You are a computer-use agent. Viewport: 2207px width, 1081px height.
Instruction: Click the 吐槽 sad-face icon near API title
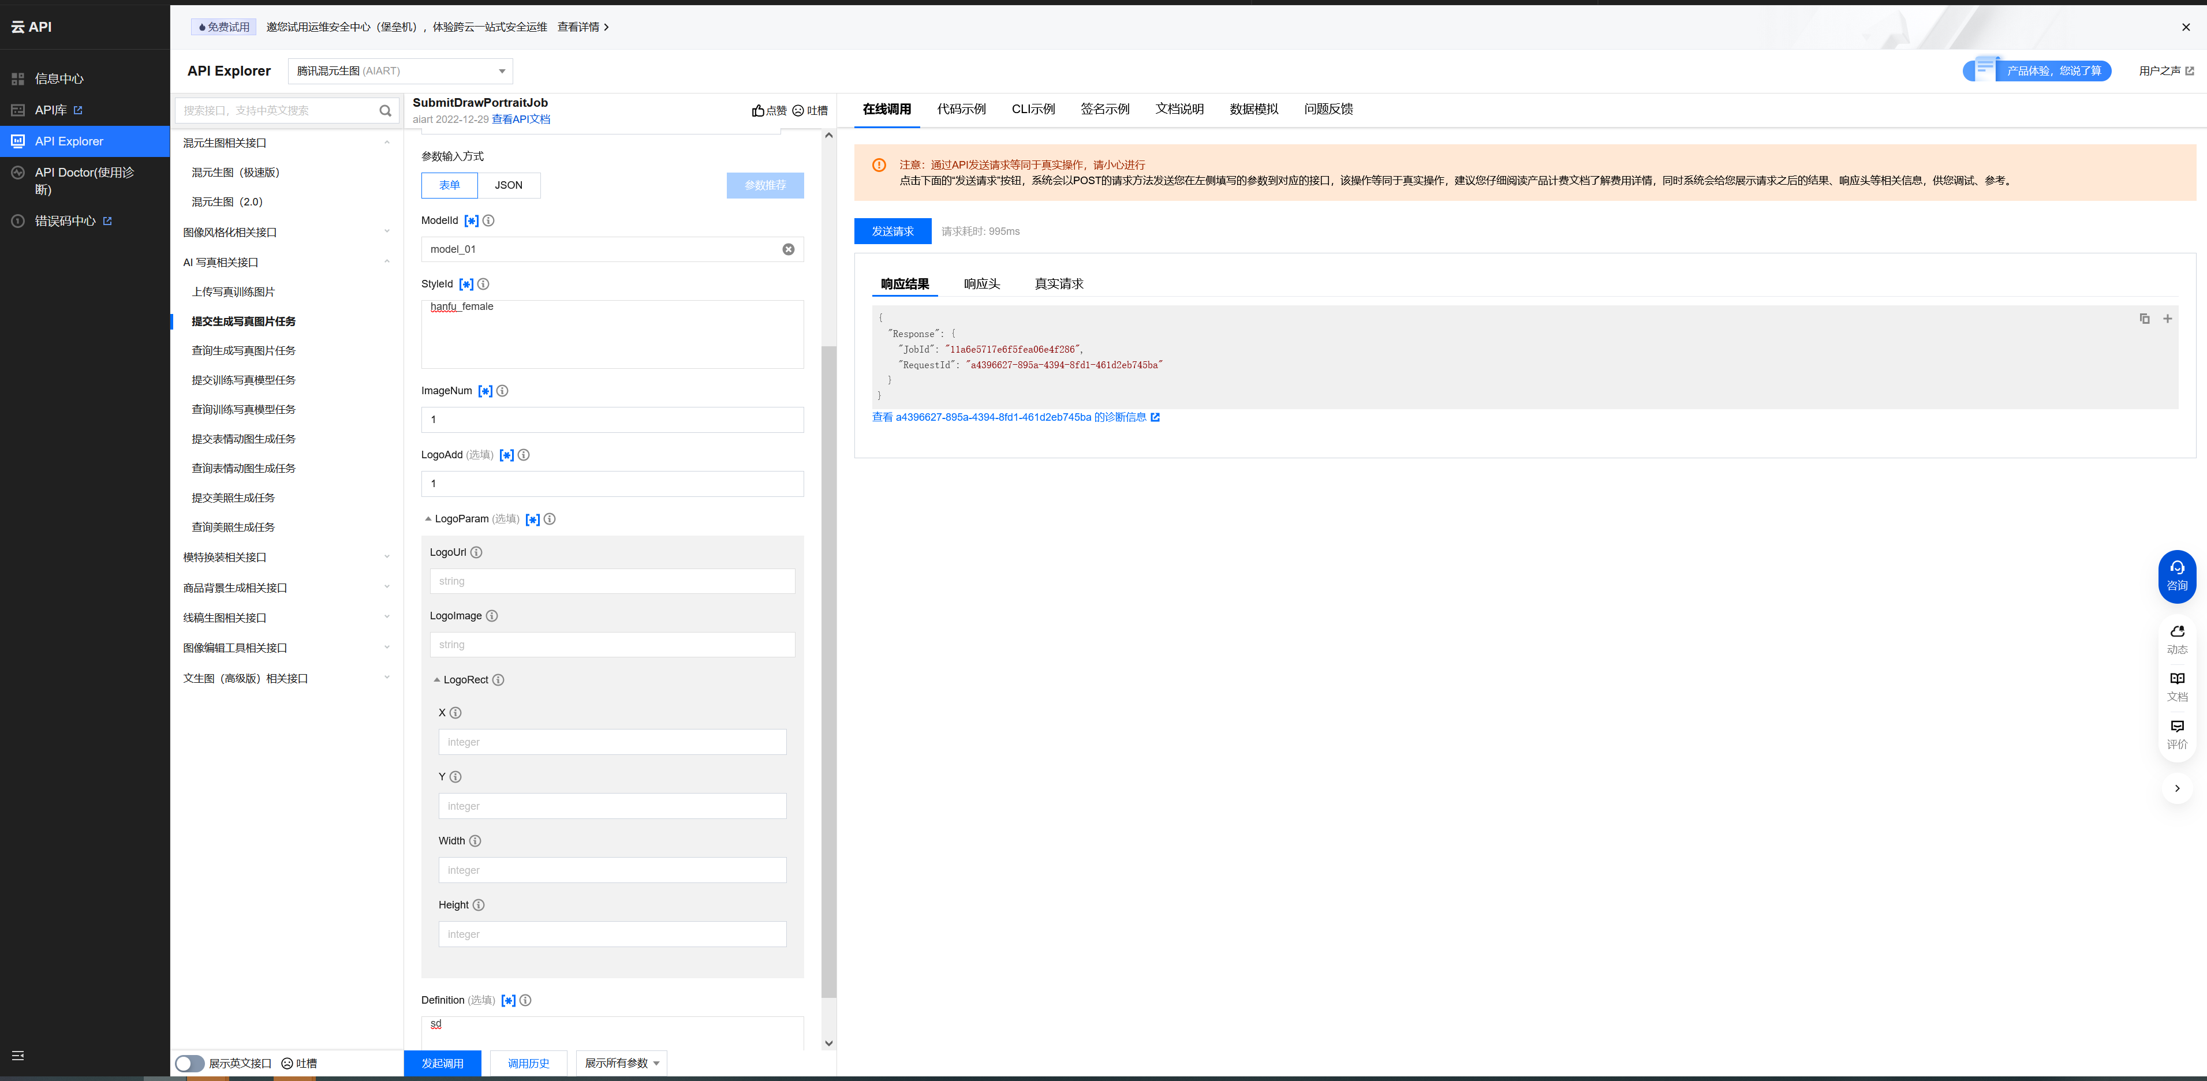(798, 110)
